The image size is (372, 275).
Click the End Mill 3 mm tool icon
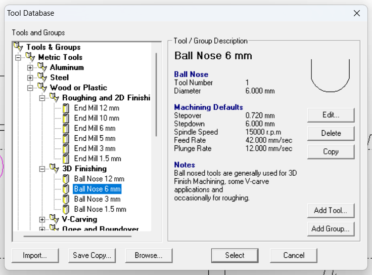coord(66,148)
